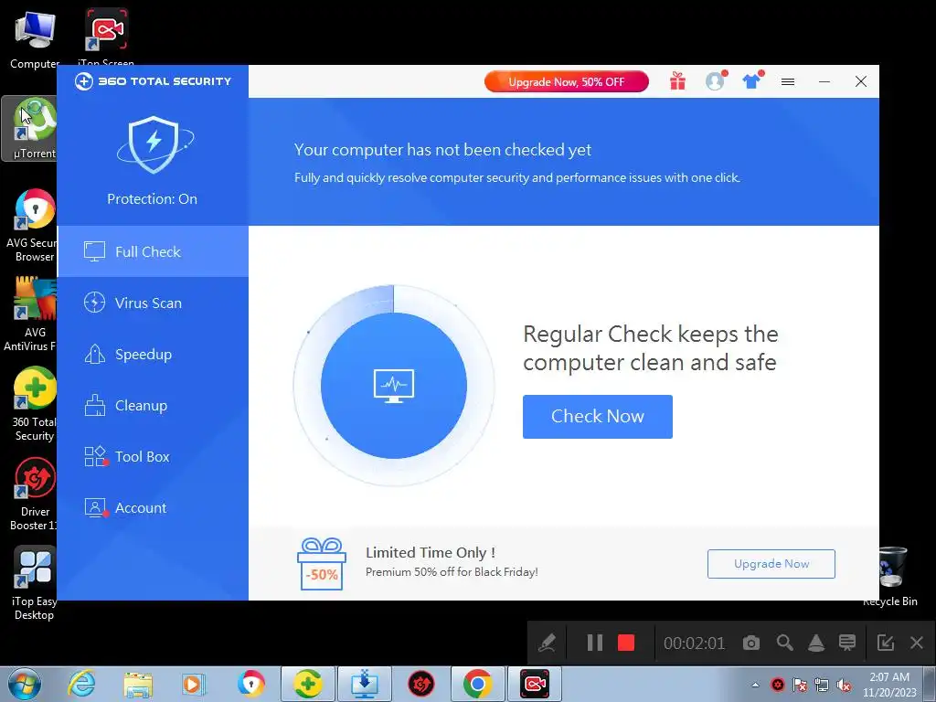
Task: Click the Protection On shield icon
Action: point(154,144)
